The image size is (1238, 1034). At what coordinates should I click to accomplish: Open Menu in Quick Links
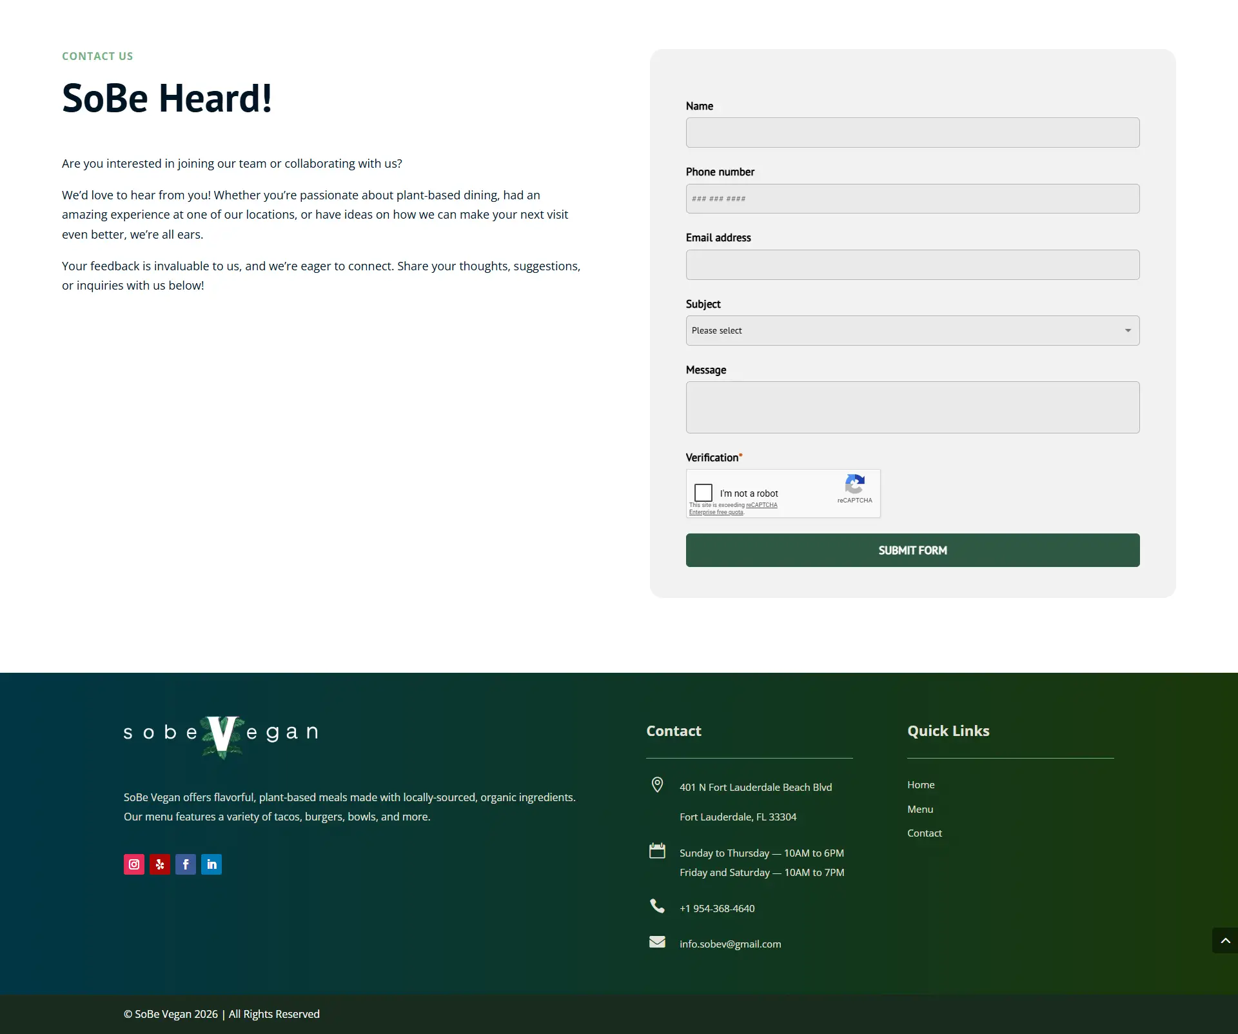920,810
